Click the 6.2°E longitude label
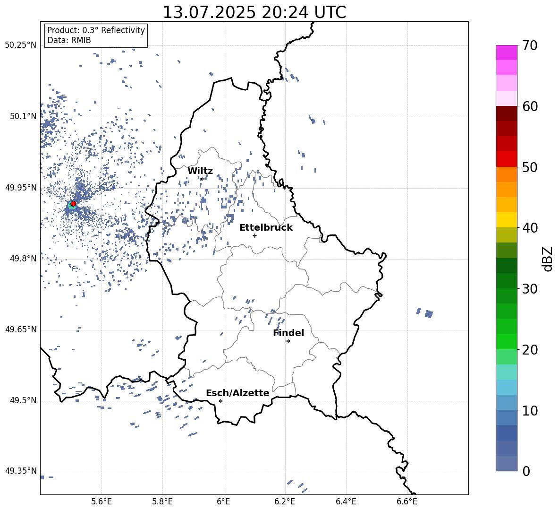Screen dimensions: 559x511 pos(285,502)
